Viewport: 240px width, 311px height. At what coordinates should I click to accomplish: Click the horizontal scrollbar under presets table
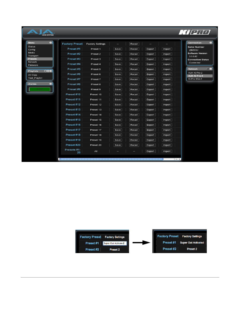111,159
